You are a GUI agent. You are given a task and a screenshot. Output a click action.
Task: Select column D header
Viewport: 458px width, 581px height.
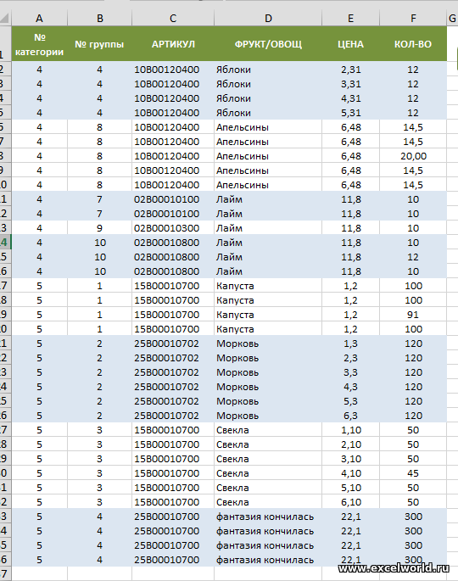click(268, 18)
